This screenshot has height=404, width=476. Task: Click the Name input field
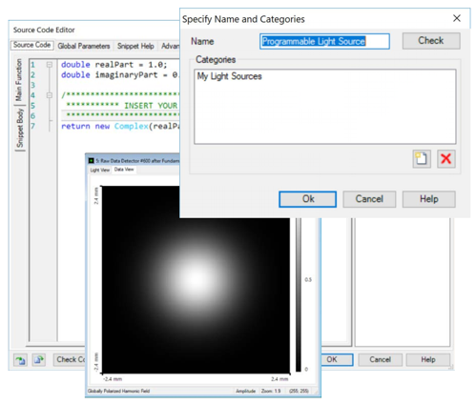click(x=324, y=41)
